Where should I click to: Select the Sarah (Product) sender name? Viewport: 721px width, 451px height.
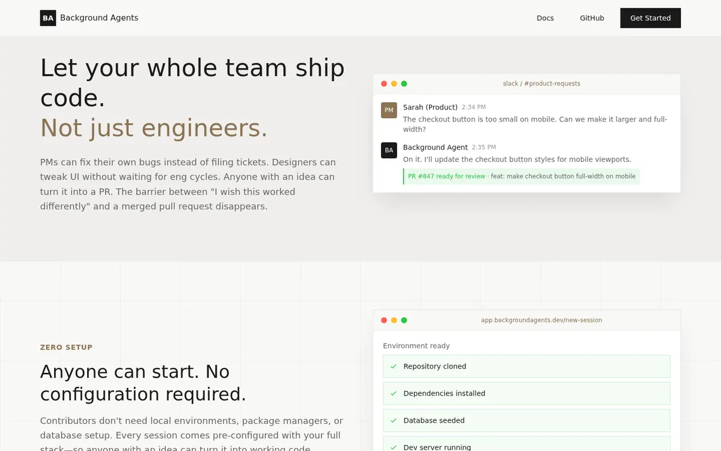[430, 107]
